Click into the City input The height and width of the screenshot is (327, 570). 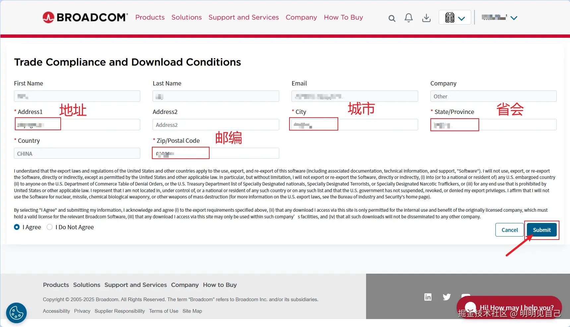point(355,125)
